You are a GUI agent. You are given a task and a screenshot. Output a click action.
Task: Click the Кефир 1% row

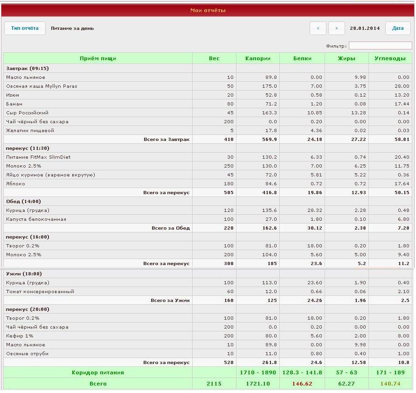(x=208, y=336)
